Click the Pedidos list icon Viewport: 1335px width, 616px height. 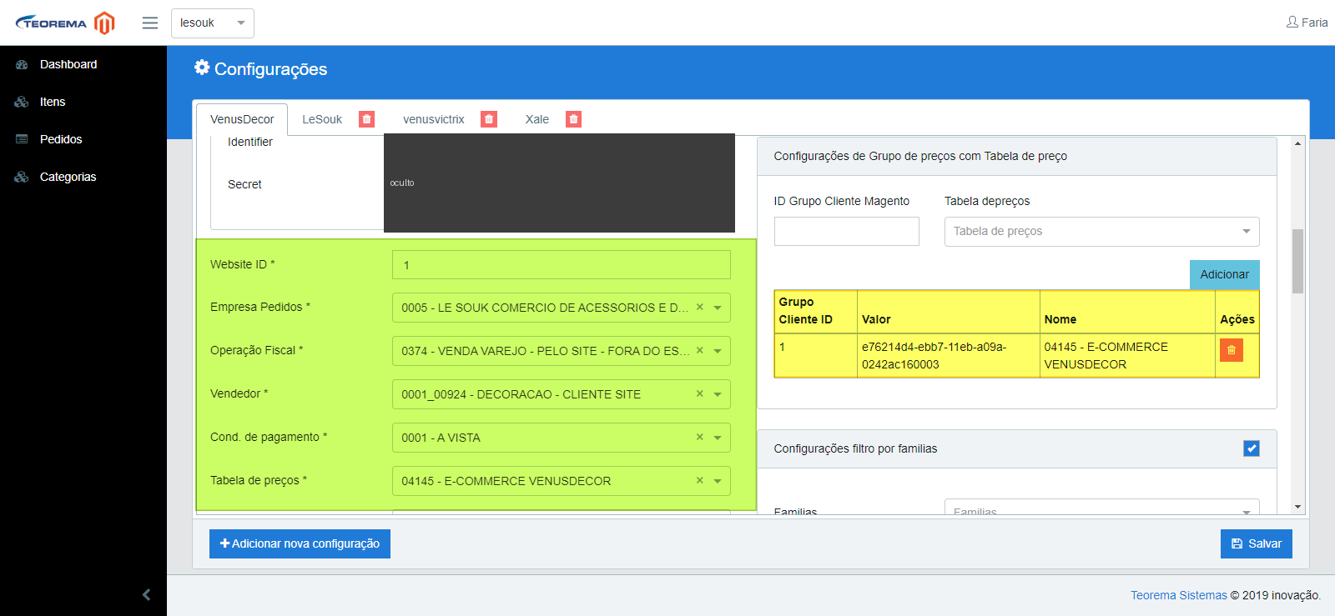point(22,139)
